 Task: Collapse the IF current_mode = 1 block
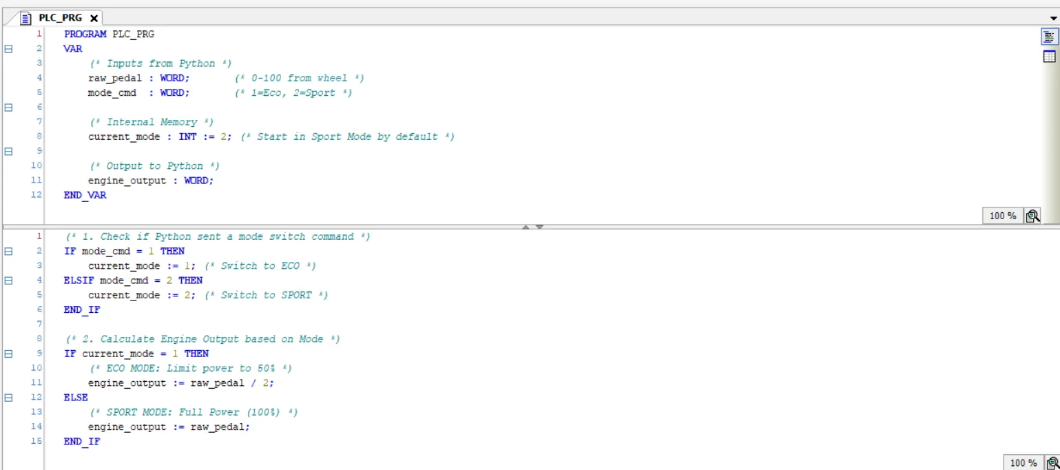pyautogui.click(x=9, y=354)
